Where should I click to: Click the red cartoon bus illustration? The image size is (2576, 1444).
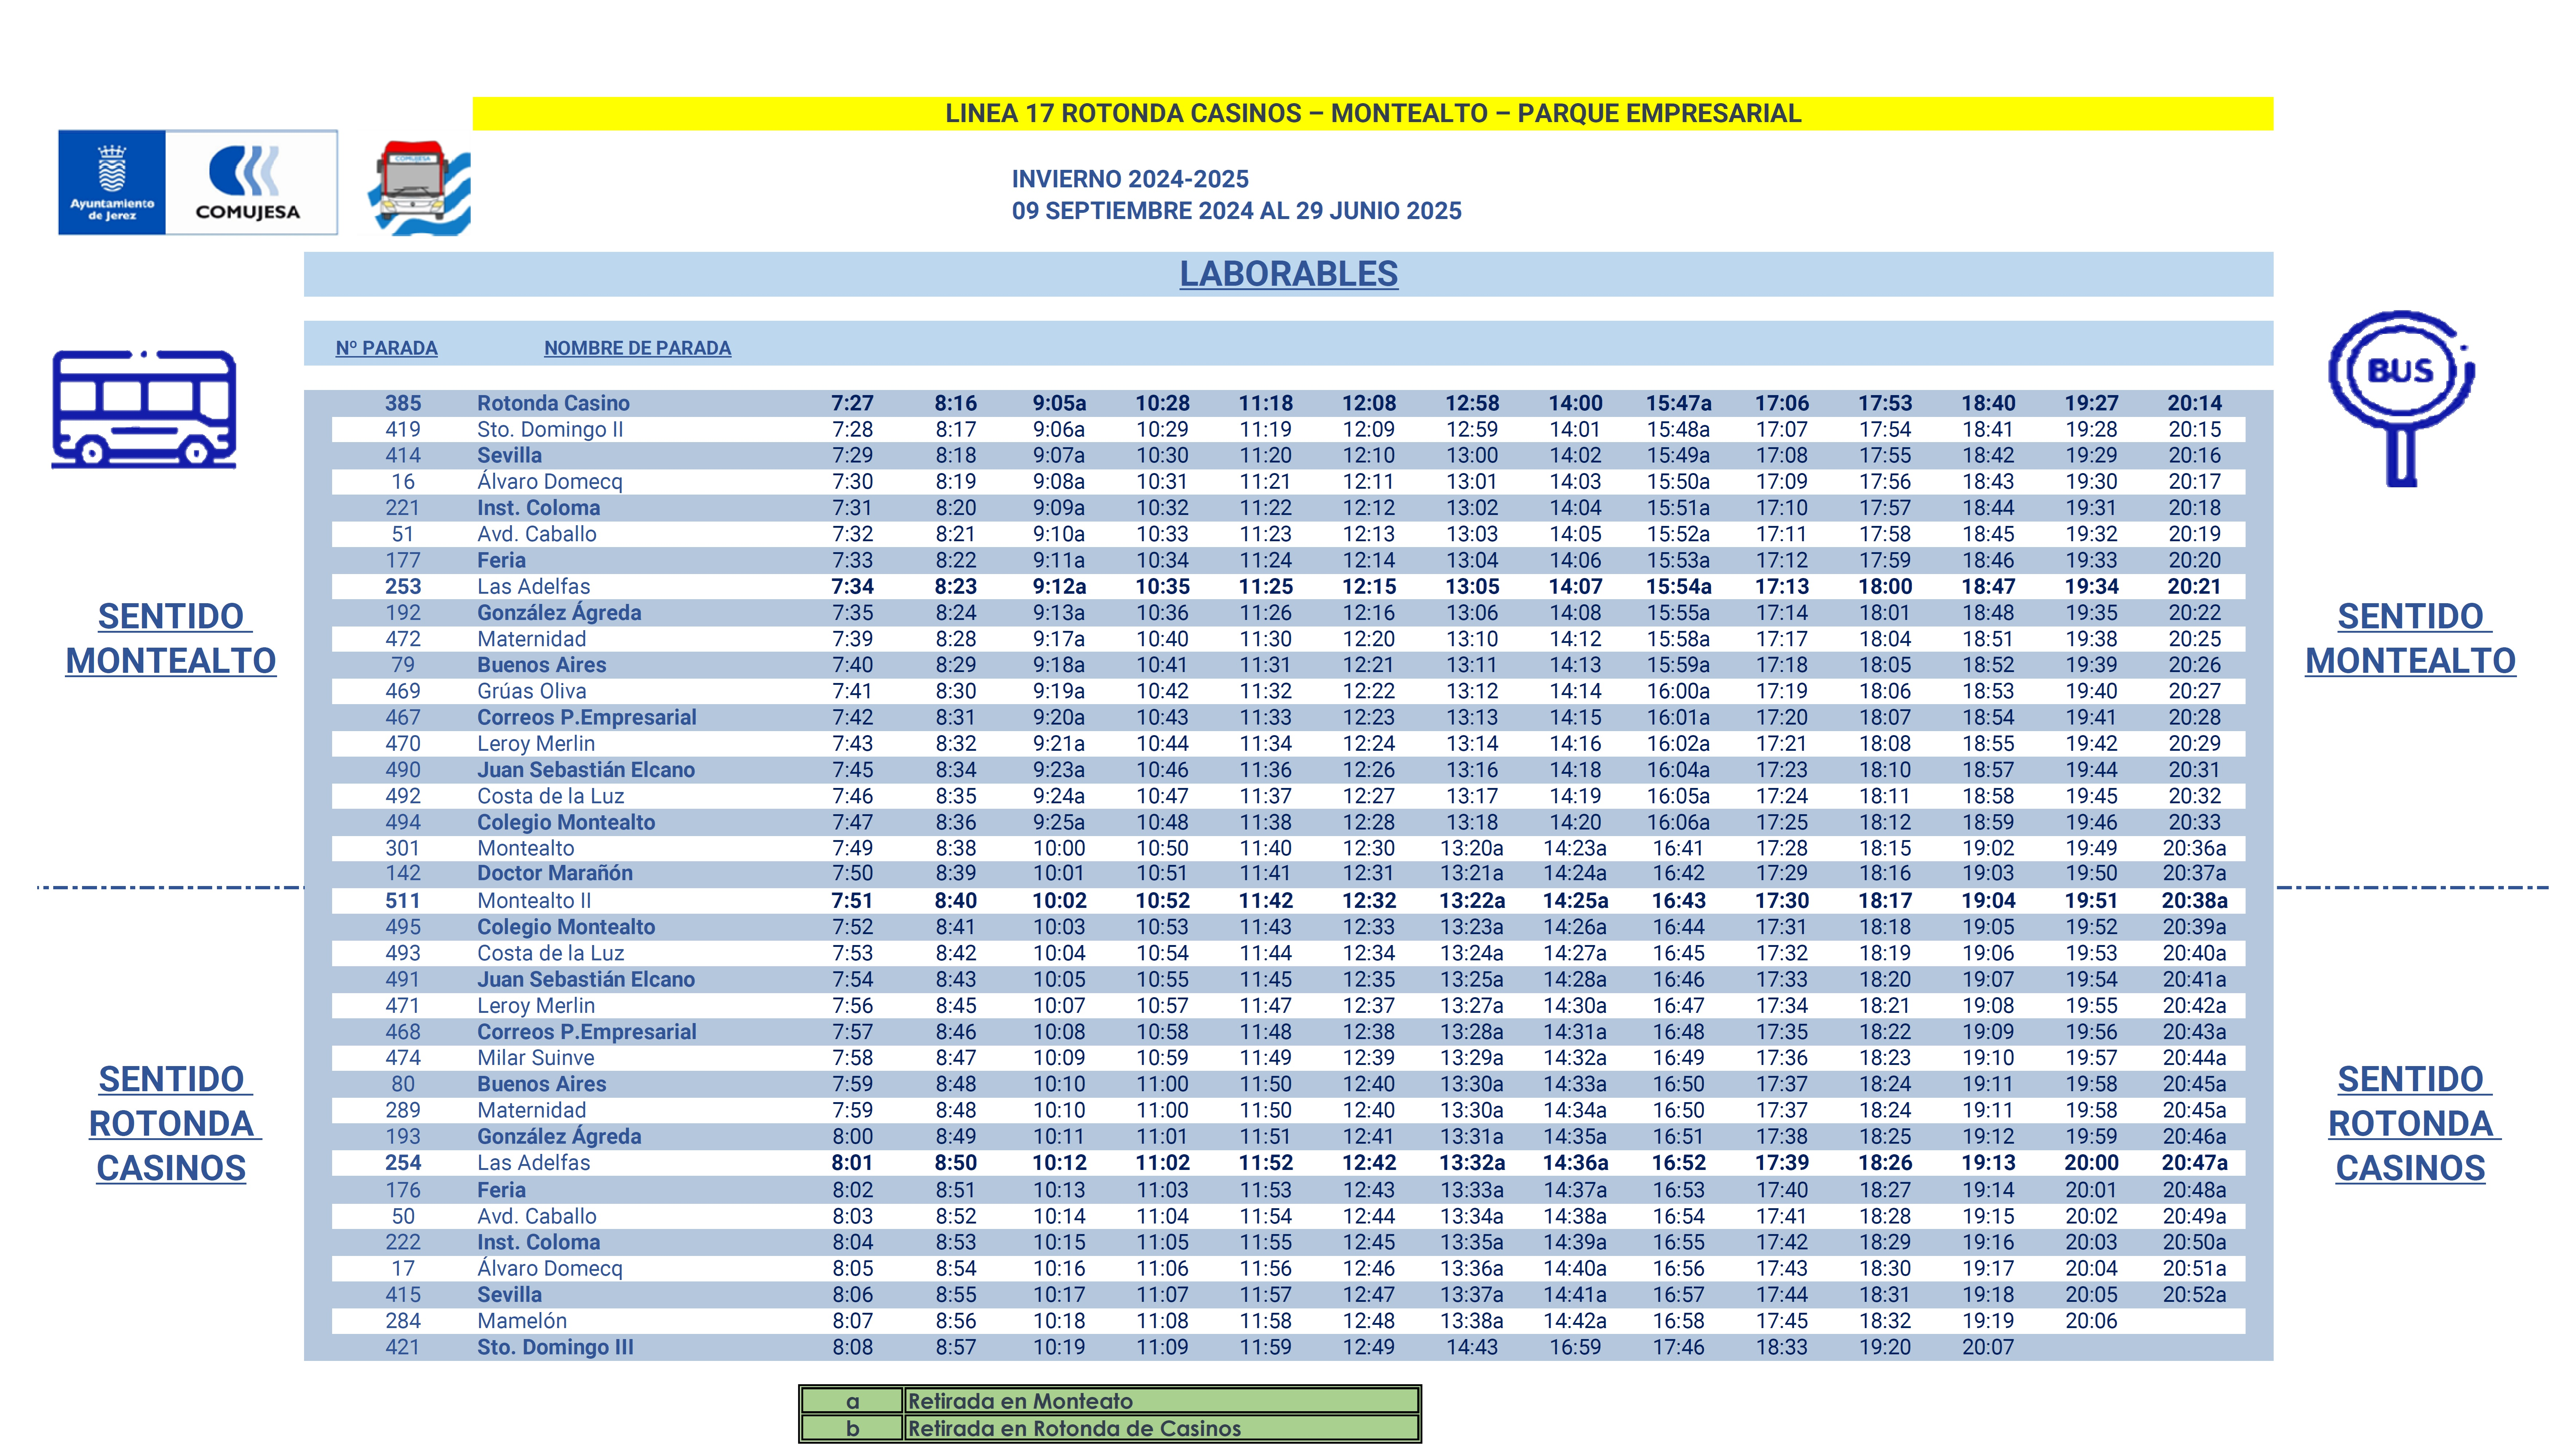pyautogui.click(x=419, y=188)
